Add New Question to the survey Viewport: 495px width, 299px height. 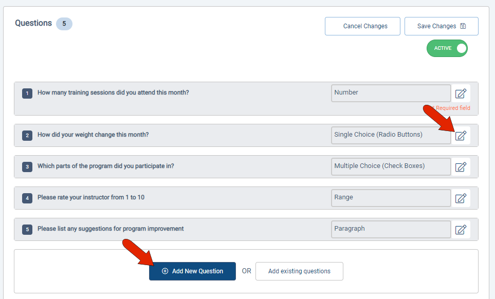192,271
